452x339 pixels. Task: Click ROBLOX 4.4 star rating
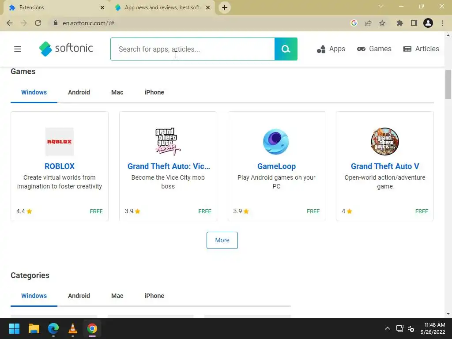tap(24, 211)
